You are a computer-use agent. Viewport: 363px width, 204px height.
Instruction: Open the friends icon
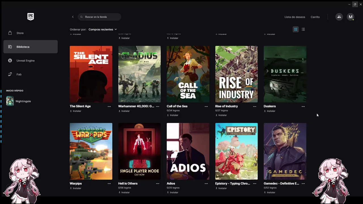coord(339,17)
